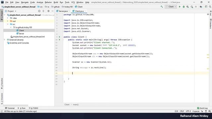Click the Project panel horizontal scrollbar

16,105
